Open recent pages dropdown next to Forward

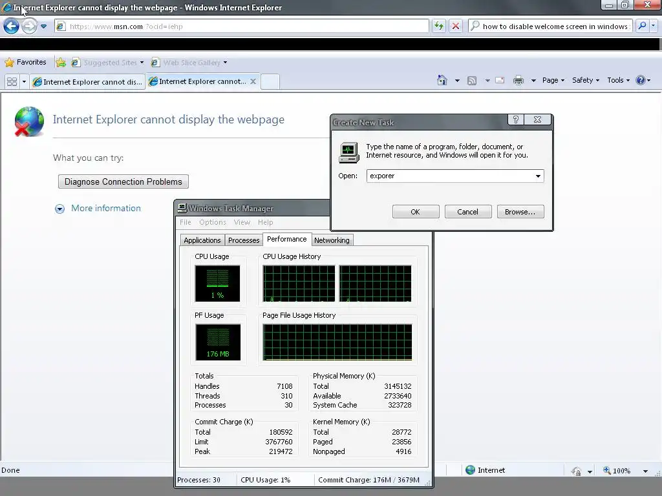(43, 26)
